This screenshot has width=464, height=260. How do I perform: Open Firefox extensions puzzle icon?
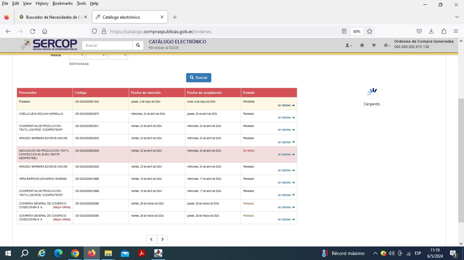444,31
